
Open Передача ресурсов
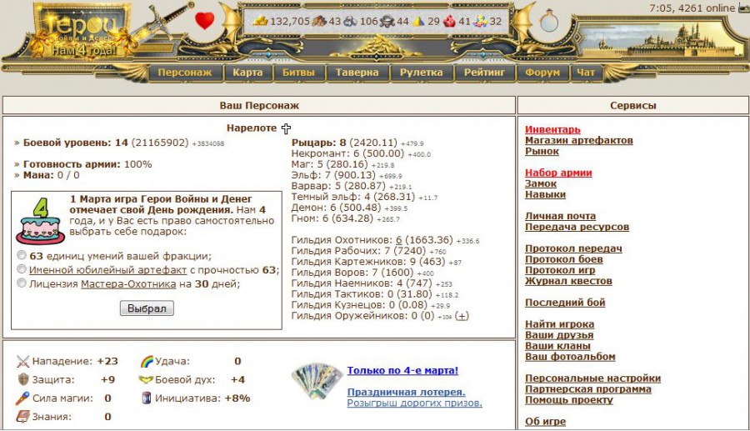click(x=577, y=227)
